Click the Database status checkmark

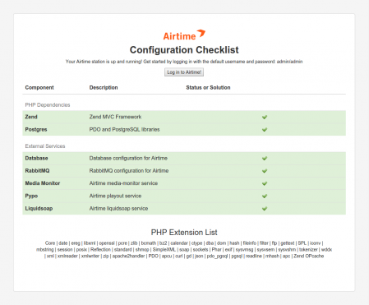(x=265, y=159)
